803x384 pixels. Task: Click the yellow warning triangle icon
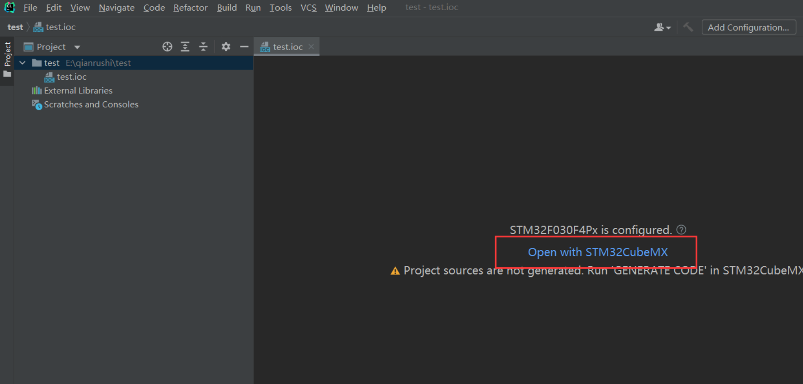[395, 271]
